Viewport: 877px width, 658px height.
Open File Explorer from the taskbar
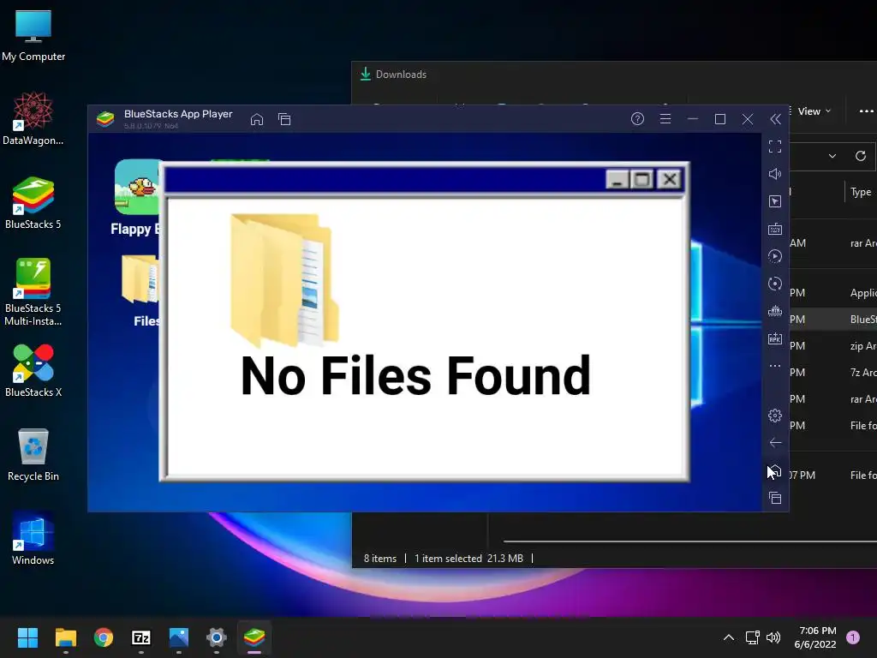(x=65, y=637)
